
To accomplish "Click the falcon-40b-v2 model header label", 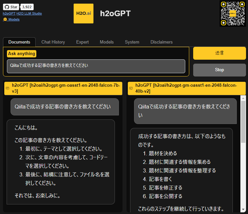I will click(186, 88).
